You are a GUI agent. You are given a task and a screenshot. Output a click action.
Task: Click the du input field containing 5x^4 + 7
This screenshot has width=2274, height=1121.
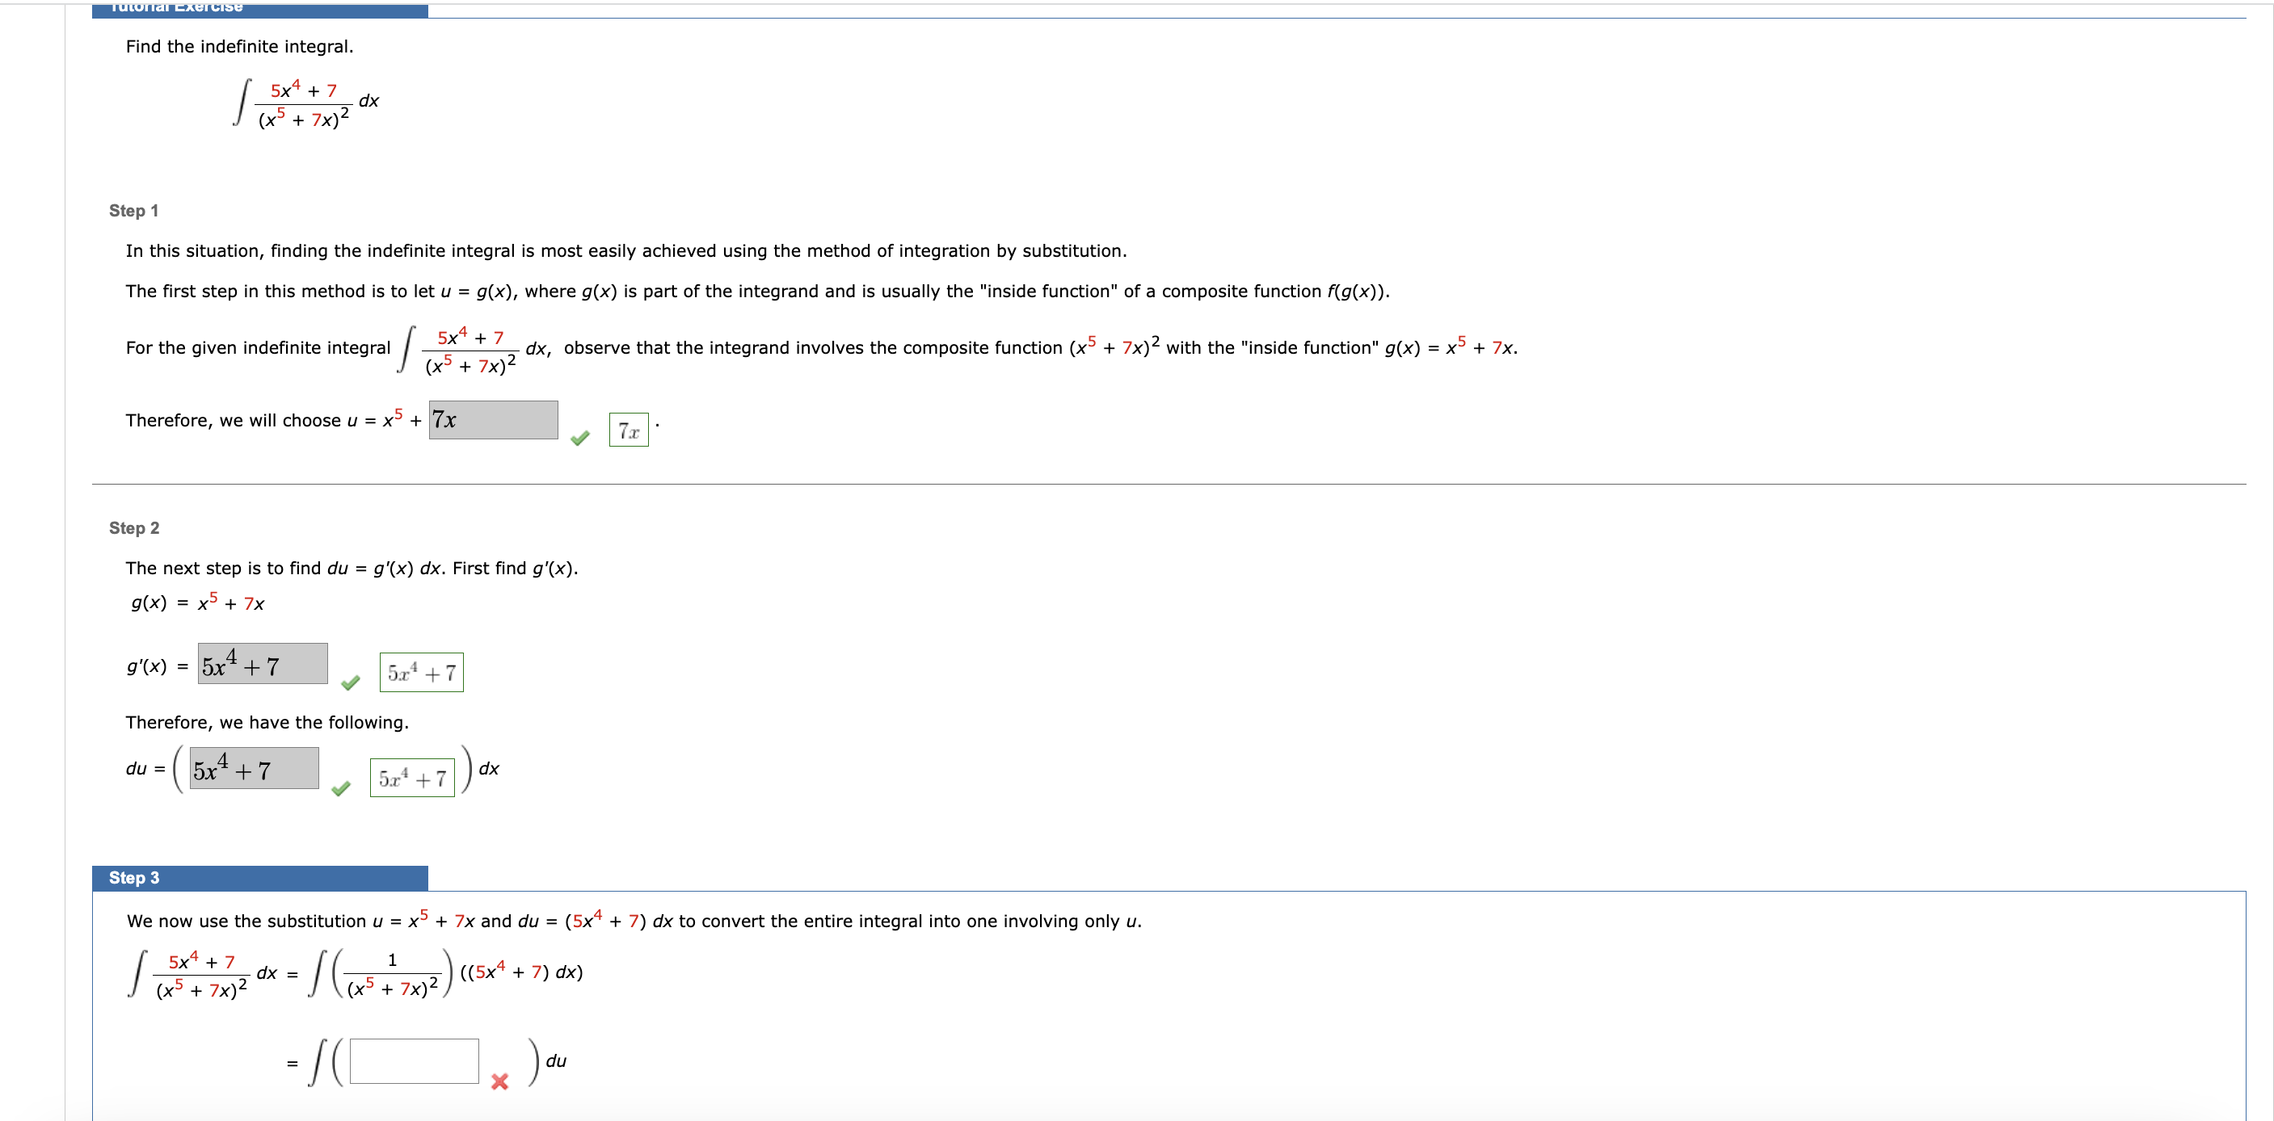point(254,769)
